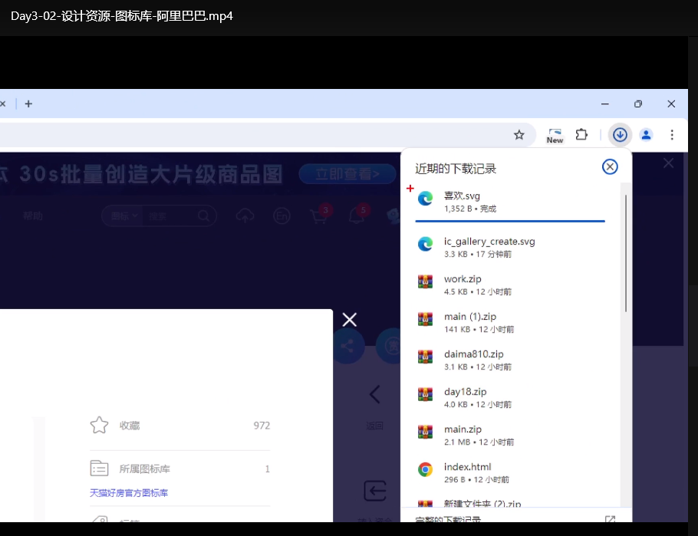Click the 所属图标库 list icon

coord(99,469)
